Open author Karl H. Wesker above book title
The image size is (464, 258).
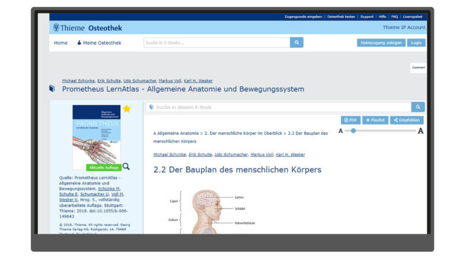198,81
